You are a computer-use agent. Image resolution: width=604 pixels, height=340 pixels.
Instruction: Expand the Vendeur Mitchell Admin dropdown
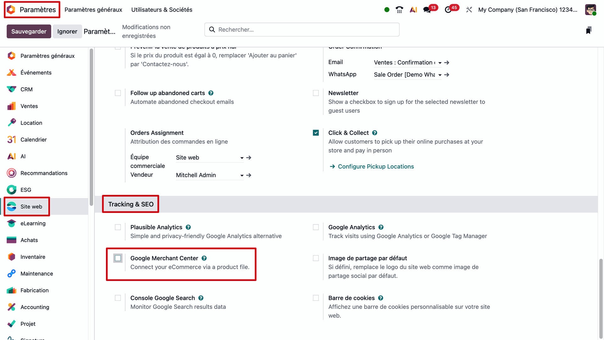click(x=242, y=175)
